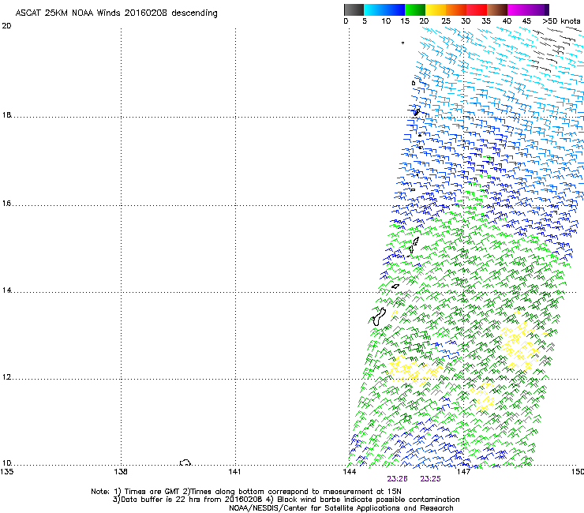The width and height of the screenshot is (584, 513).
Task: Pick the magenta 40–45 knots color bar segment
Action: pyautogui.click(x=518, y=9)
